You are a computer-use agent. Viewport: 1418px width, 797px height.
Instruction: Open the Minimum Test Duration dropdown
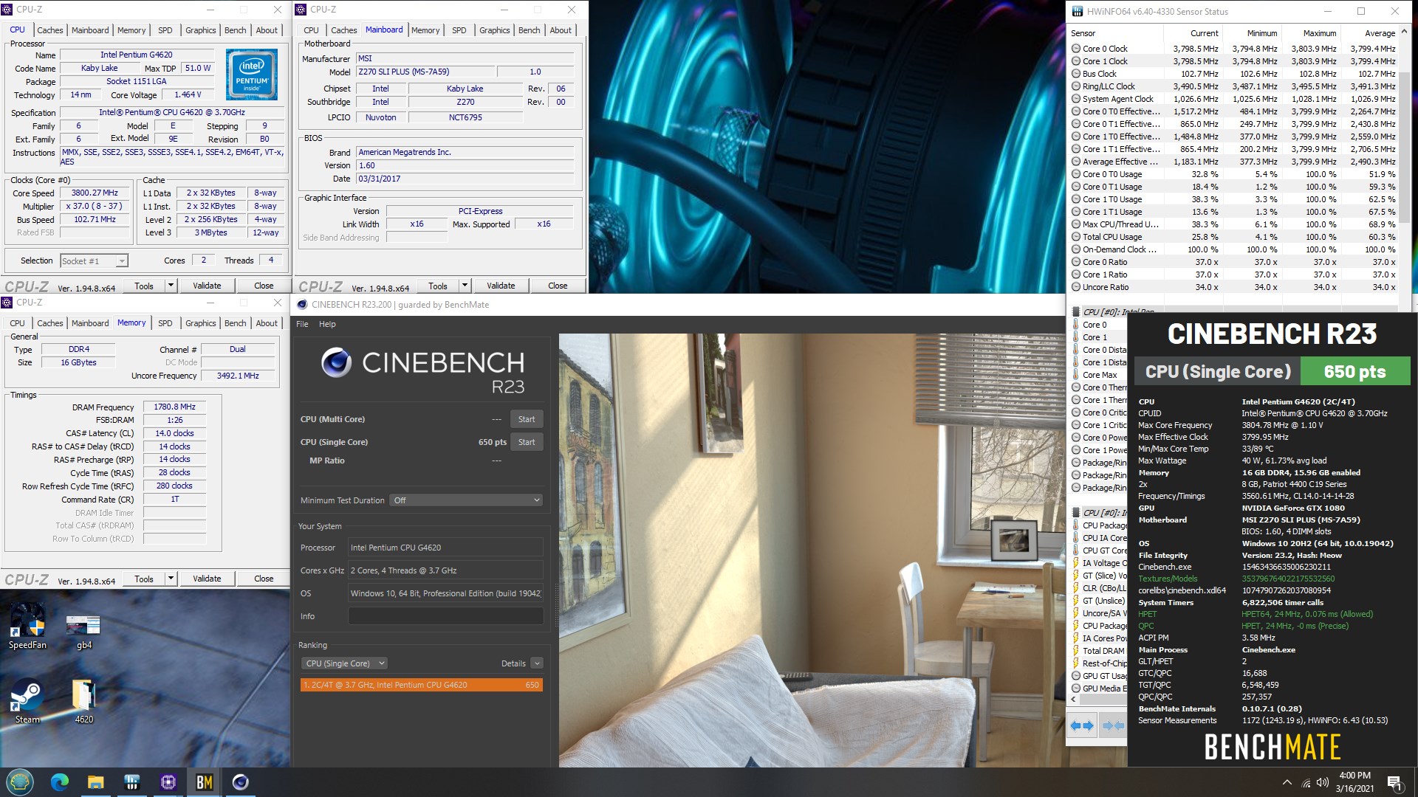(467, 500)
